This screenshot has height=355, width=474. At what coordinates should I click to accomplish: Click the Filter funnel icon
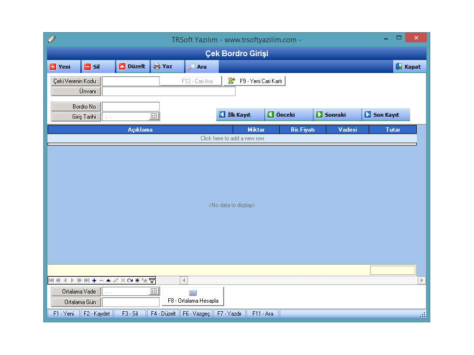[x=152, y=281]
